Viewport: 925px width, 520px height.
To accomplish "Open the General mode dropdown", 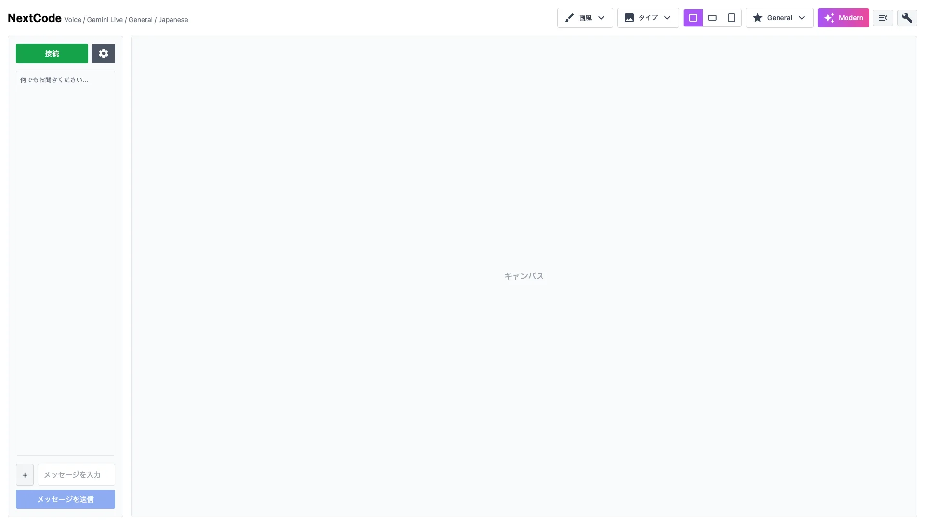I will [779, 18].
